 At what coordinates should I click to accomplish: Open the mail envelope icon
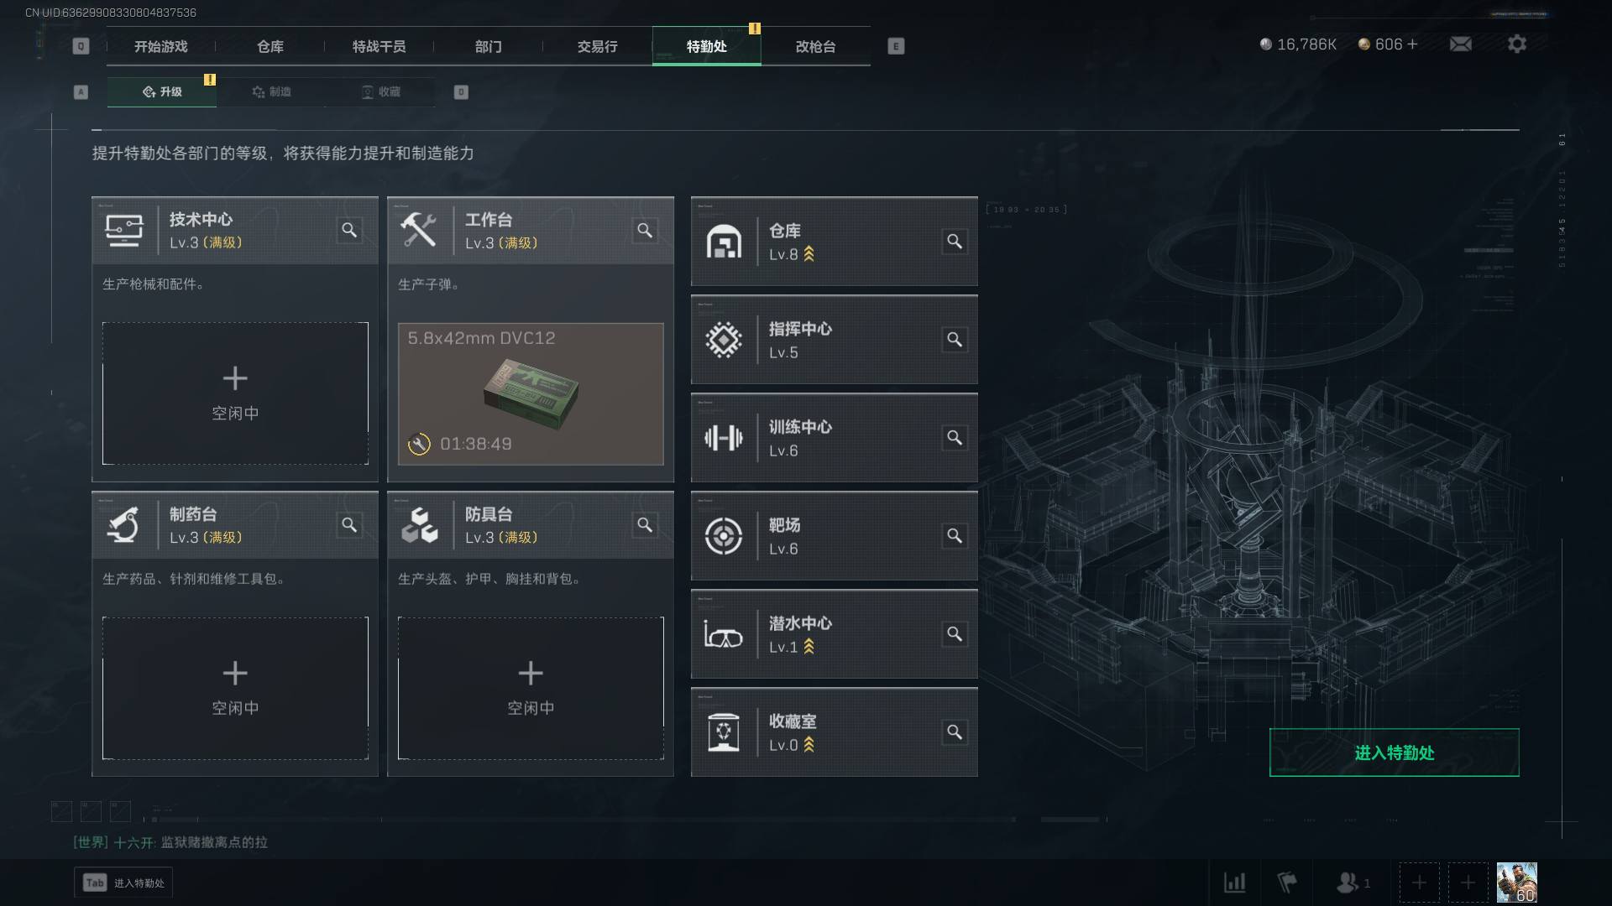coord(1460,44)
